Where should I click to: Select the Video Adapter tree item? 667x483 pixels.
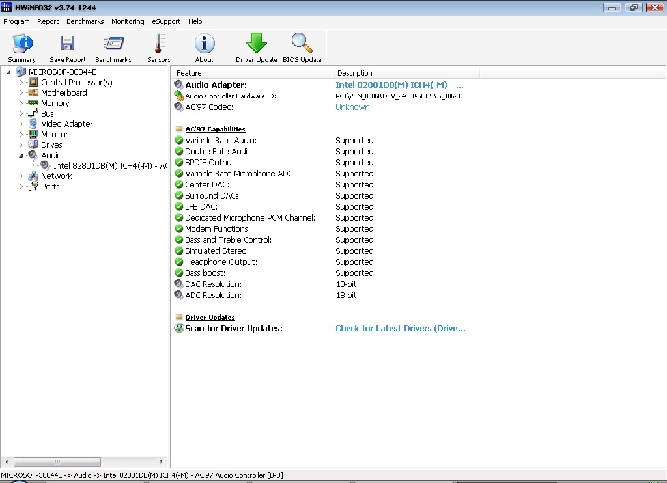point(66,124)
